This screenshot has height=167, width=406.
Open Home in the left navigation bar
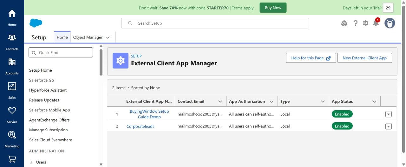12,18
